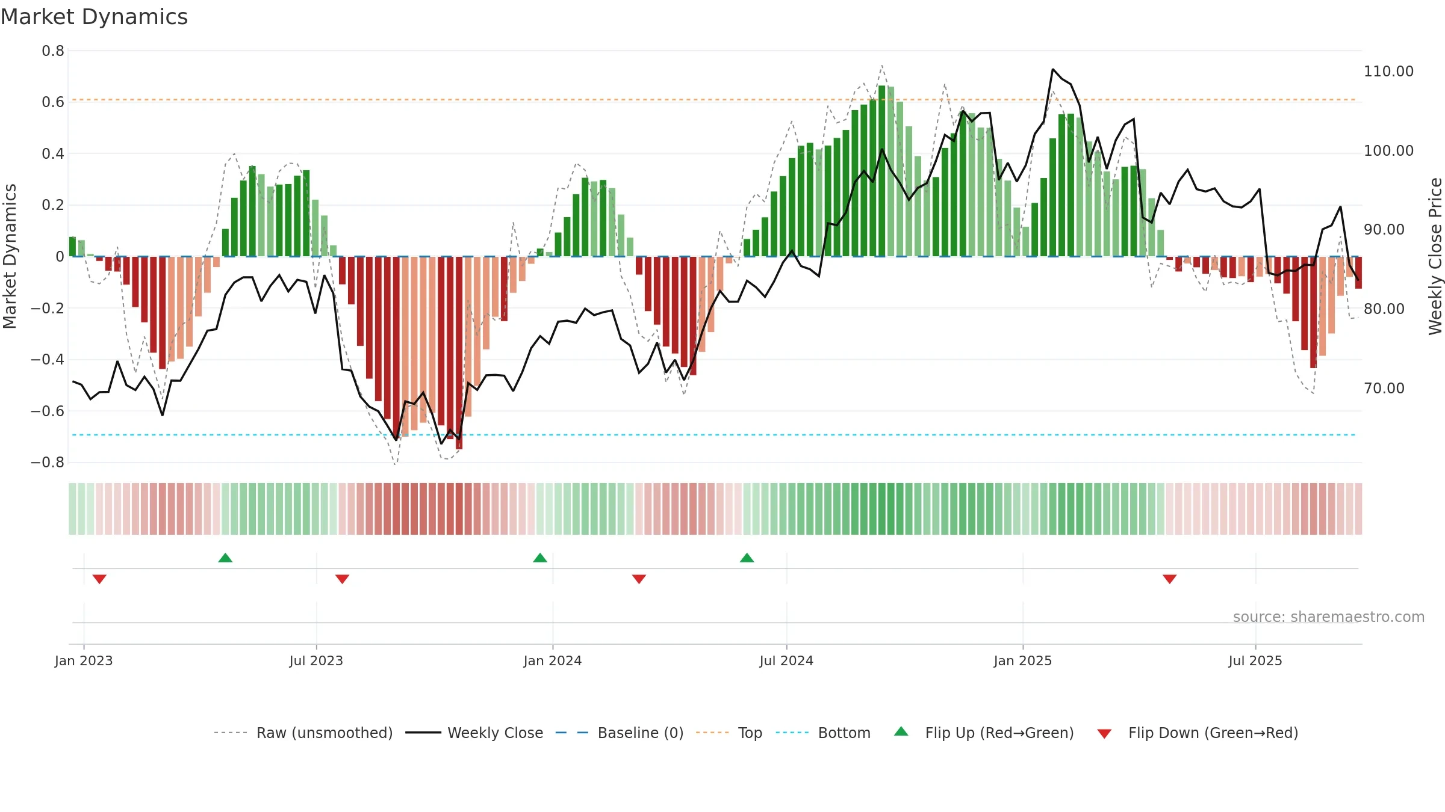Toggle the Top legend entry
Image resolution: width=1445 pixels, height=812 pixels.
tap(729, 733)
